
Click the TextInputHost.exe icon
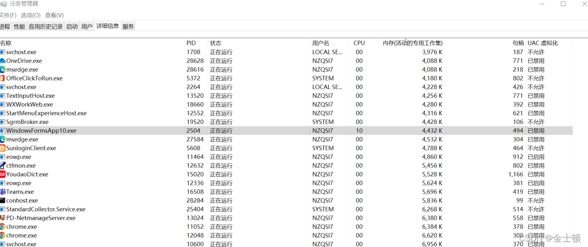tap(3, 96)
